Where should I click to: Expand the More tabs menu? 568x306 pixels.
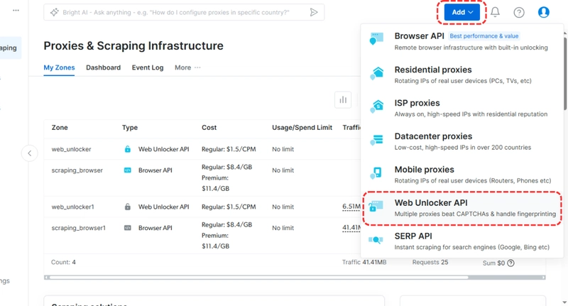tap(187, 67)
